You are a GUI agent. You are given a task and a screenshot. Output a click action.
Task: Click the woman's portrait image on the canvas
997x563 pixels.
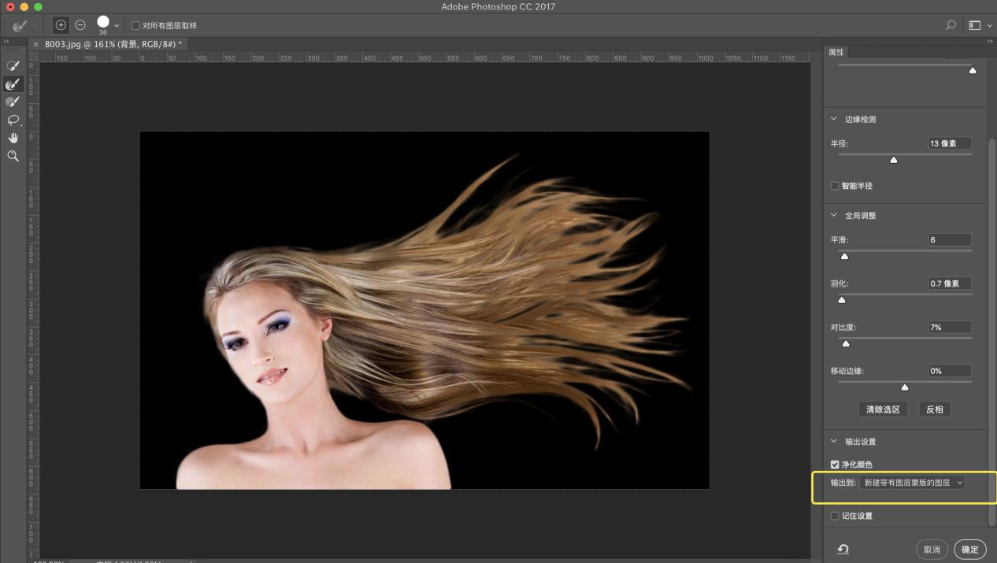tap(424, 310)
